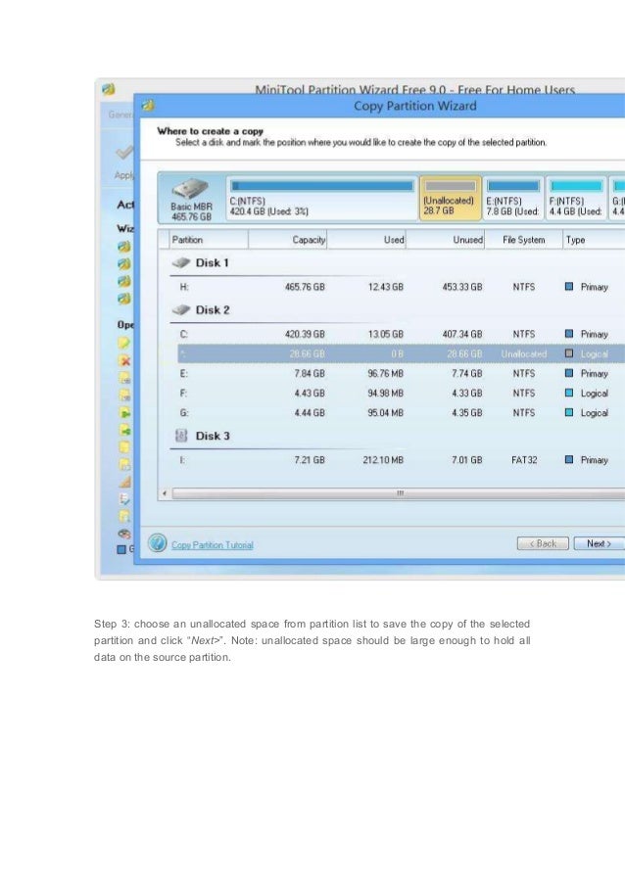Sort by the Type column header

point(594,240)
